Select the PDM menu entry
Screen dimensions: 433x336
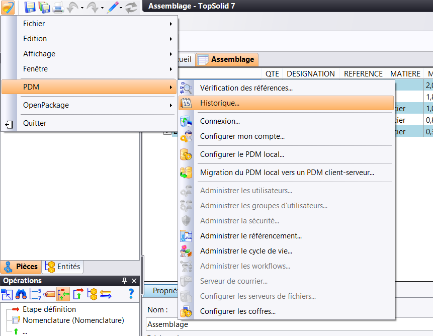pyautogui.click(x=89, y=87)
